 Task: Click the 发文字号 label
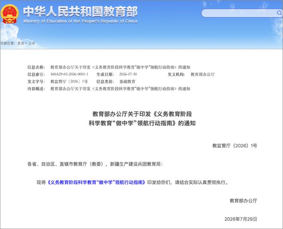(x=36, y=82)
